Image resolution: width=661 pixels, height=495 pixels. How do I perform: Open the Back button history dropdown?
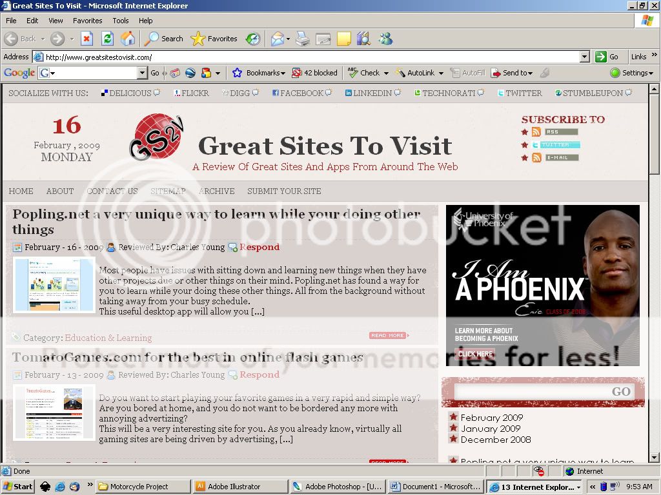(43, 39)
